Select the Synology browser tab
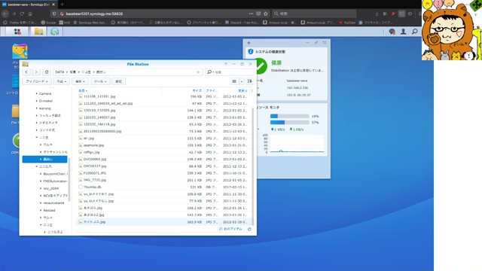The image size is (482, 271). pos(29,5)
